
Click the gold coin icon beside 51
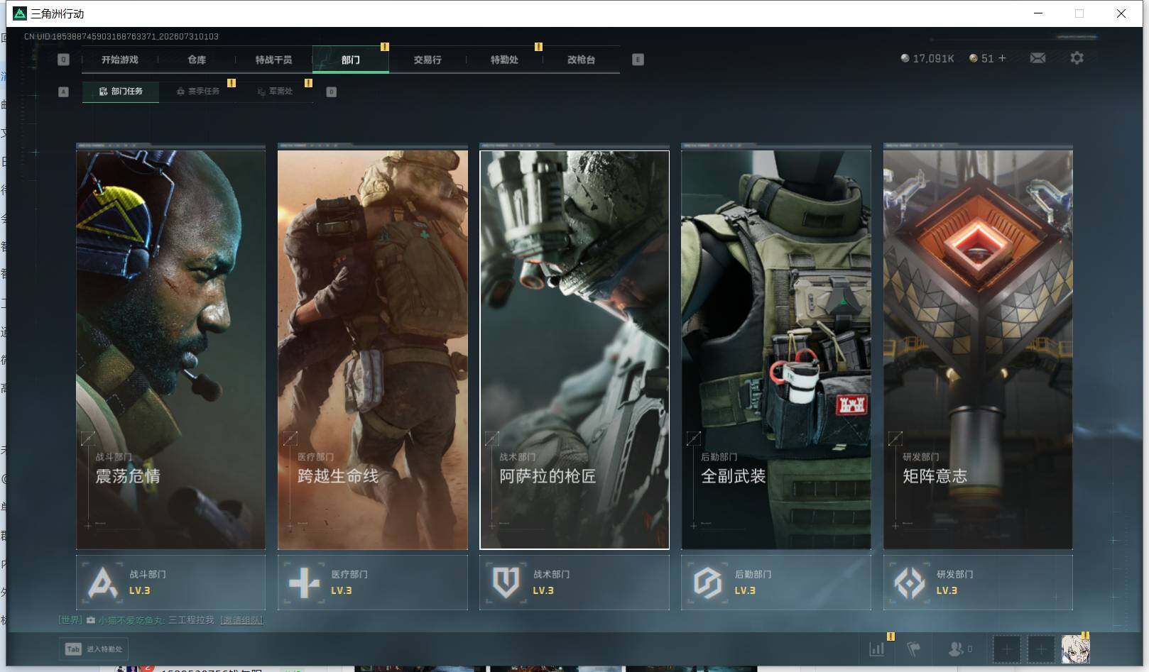974,58
